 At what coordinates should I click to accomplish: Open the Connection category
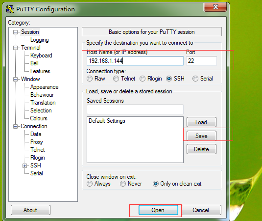coord(34,126)
